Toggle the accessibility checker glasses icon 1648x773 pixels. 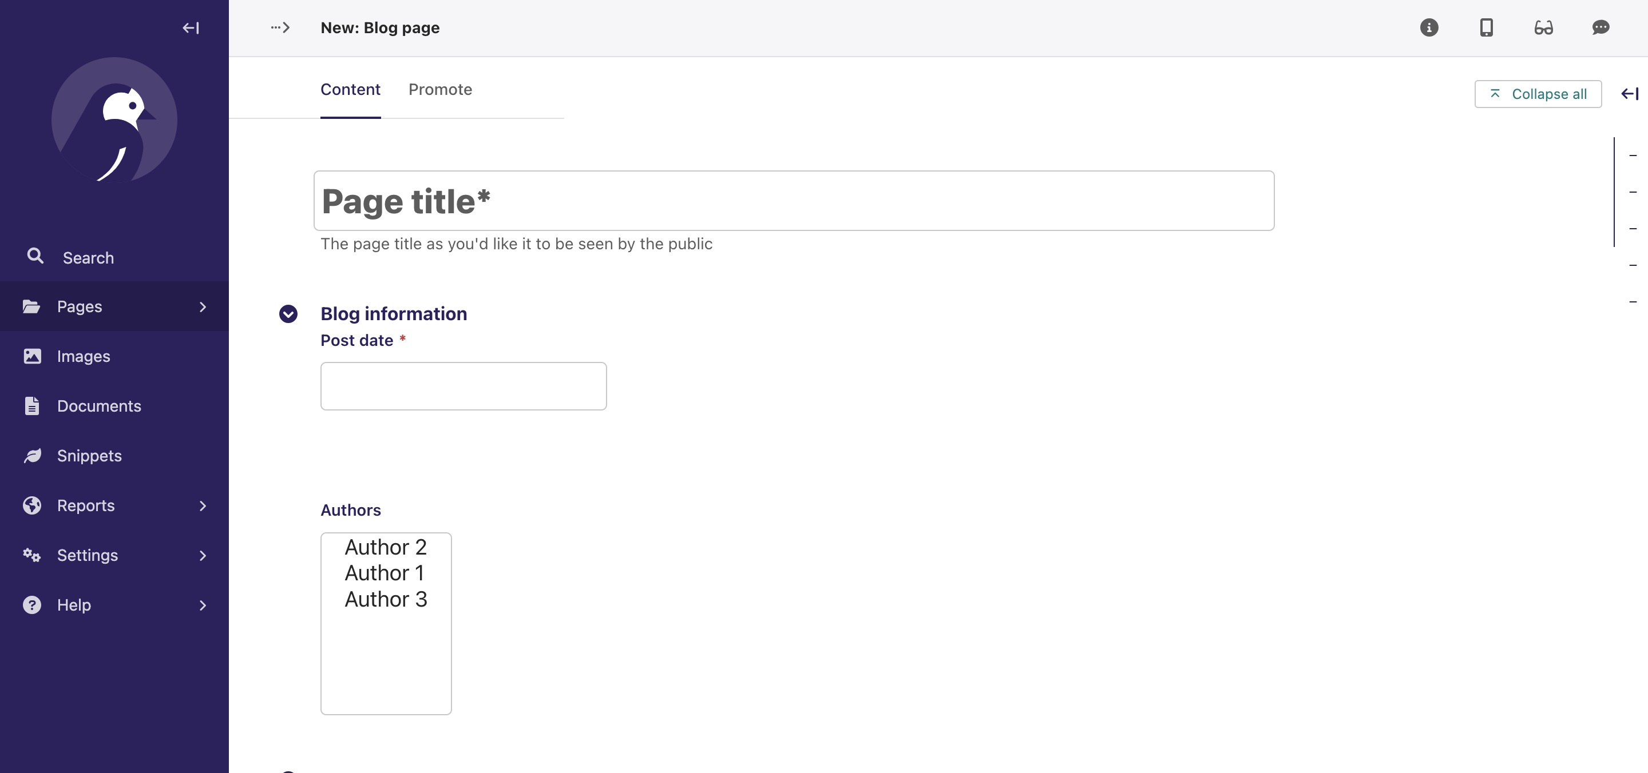(x=1544, y=27)
